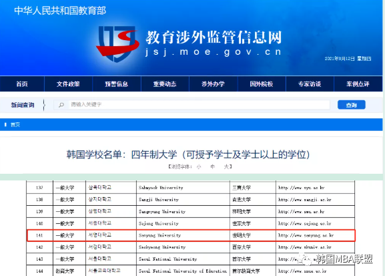Click the keyword search input field

(191, 105)
